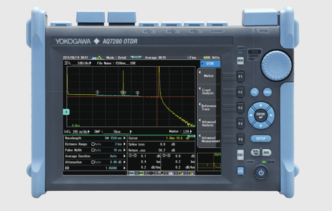
Task: Open the Advanced Measurement soft menu
Action: [x=209, y=139]
